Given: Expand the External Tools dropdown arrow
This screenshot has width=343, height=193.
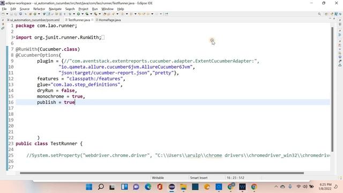Looking at the screenshot, I should [100, 14].
